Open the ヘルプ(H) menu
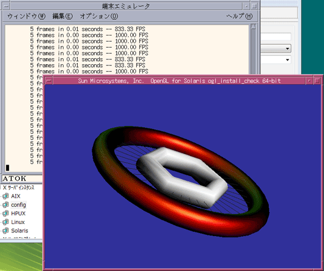324x271 pixels. pos(239,16)
